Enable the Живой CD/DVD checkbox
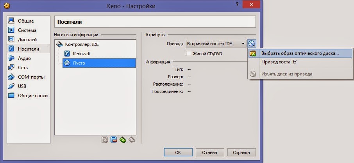This screenshot has width=354, height=163. click(188, 54)
